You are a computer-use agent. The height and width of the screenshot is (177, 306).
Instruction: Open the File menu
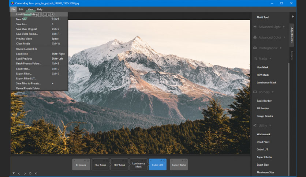click(13, 9)
